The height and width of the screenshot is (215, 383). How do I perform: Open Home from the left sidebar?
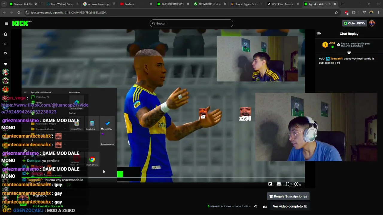point(5,34)
